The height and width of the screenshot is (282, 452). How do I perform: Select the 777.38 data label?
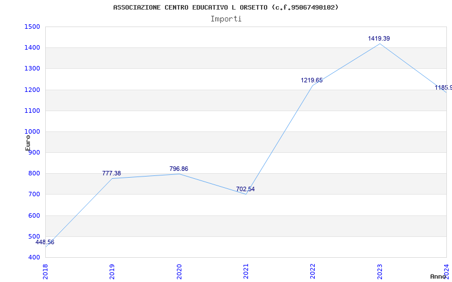pos(111,174)
